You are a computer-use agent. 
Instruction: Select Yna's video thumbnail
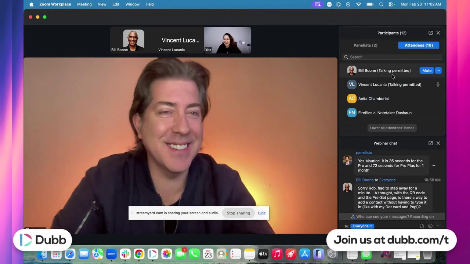(228, 40)
